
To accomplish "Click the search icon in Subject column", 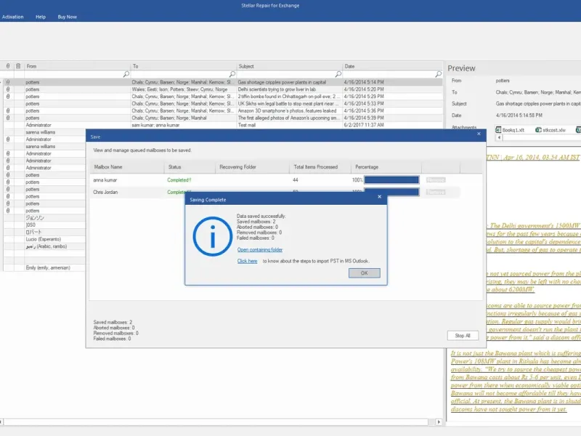I will tap(338, 74).
